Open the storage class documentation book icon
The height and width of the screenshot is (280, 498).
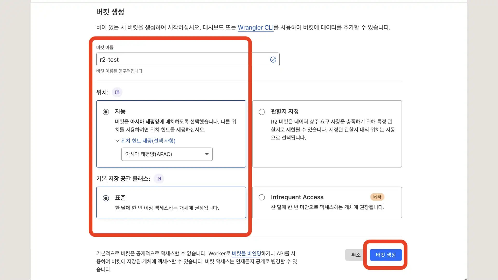click(159, 179)
